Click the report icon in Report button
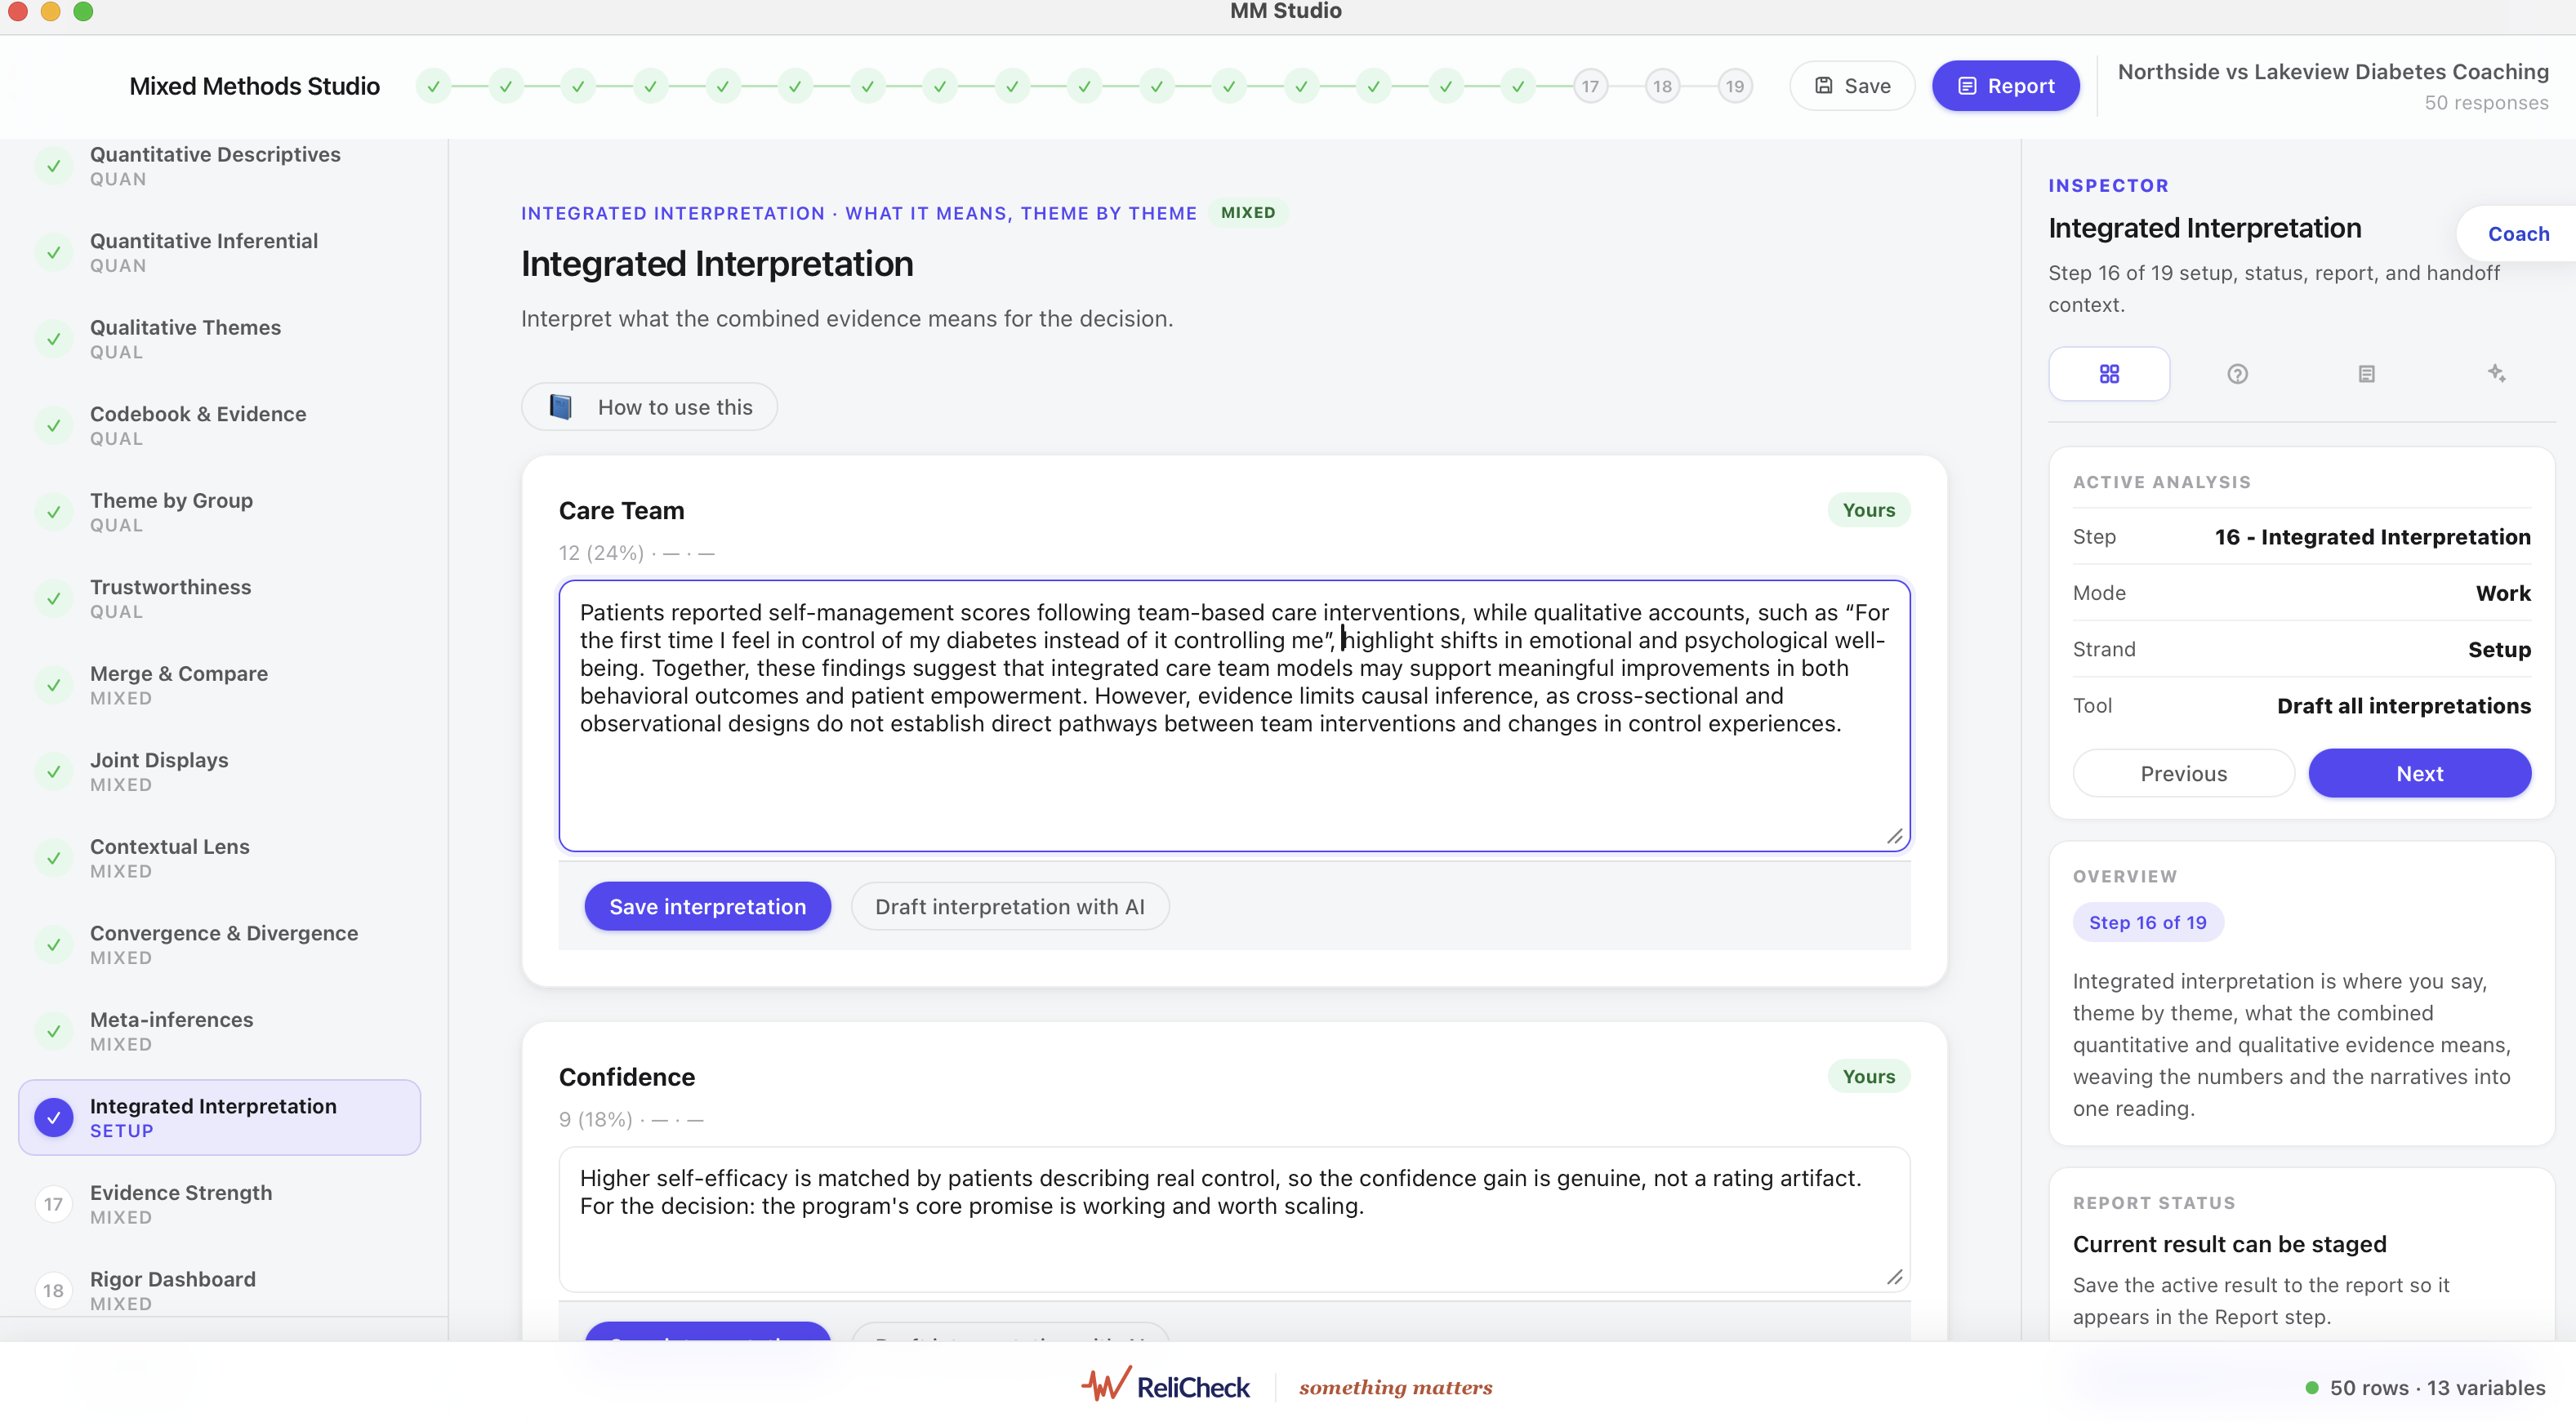The image size is (2576, 1422). 1967,86
